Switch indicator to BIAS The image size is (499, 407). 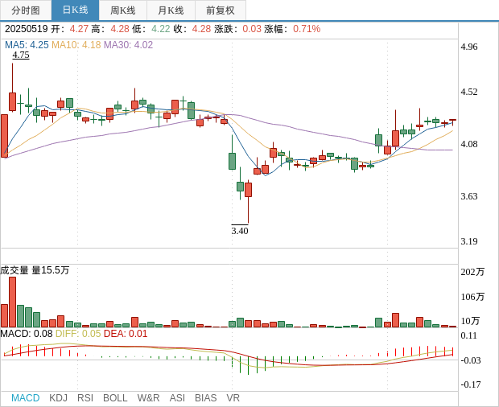coord(205,398)
